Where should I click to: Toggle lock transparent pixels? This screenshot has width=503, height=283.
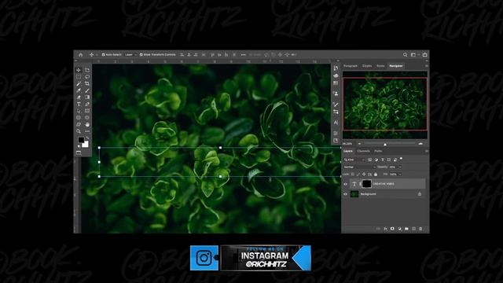[x=353, y=175]
